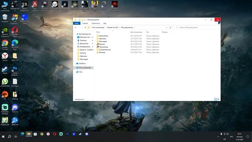
Task: Go up one folder level arrow
Action: click(x=85, y=28)
